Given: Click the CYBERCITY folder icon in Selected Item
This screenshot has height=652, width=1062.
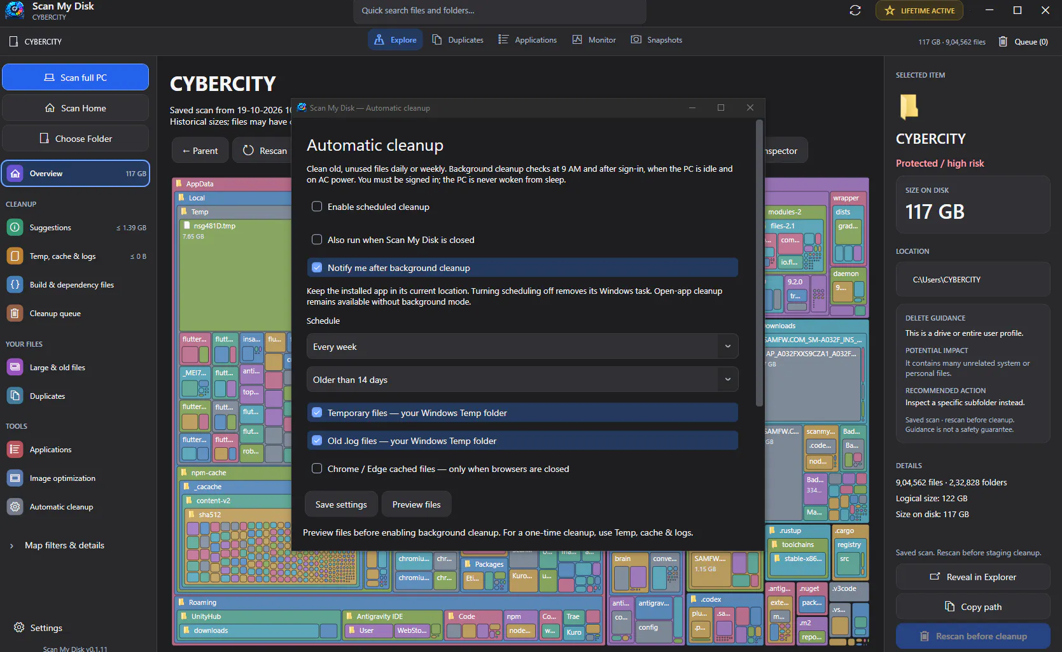Looking at the screenshot, I should click(x=909, y=107).
